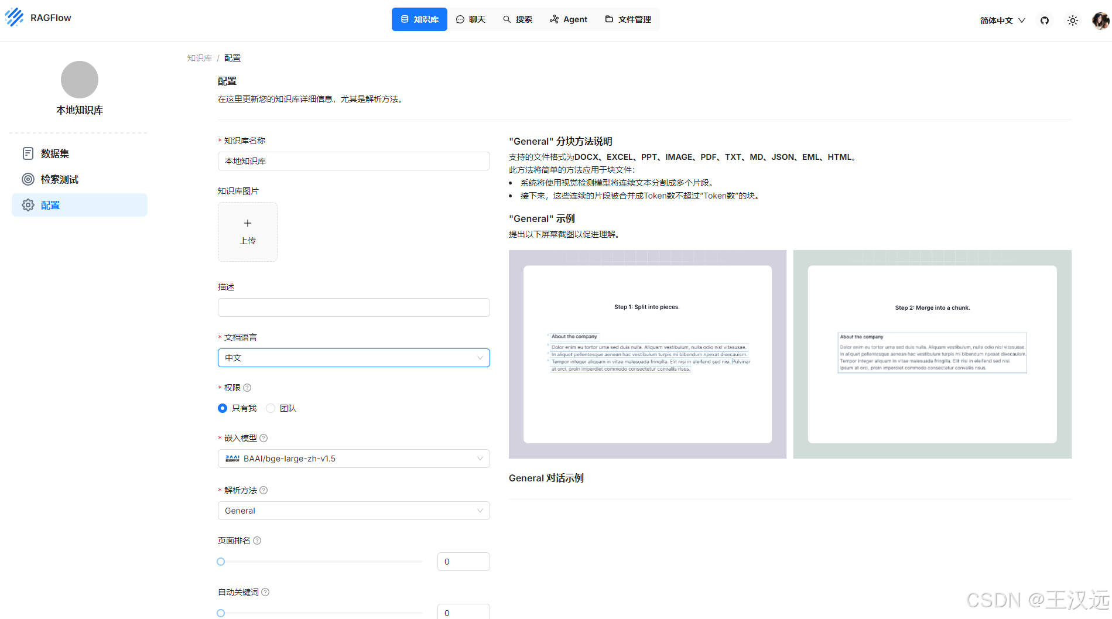Click the 知识库名称 input field
Screen dimensions: 1112x619
click(354, 161)
